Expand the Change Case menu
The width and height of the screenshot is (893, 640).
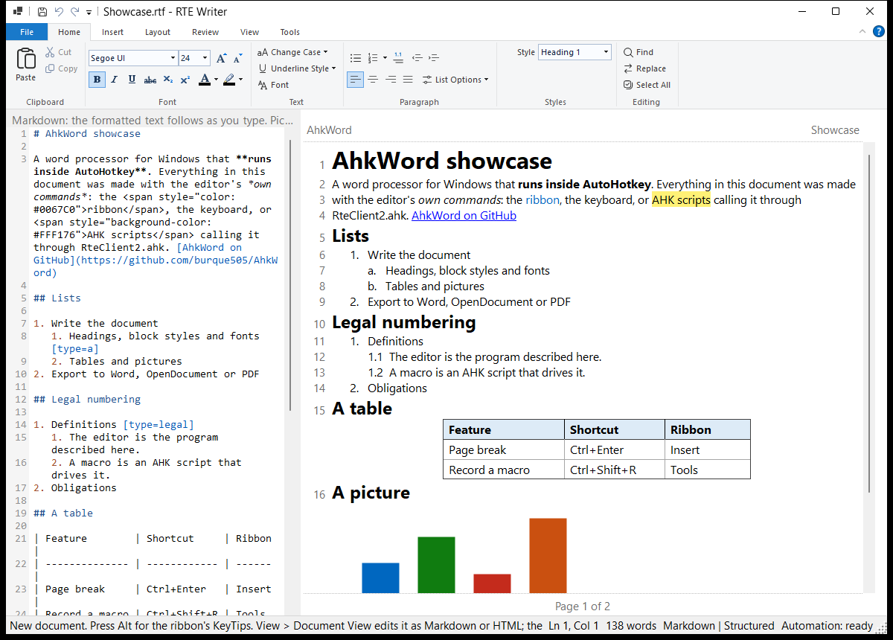tap(292, 52)
